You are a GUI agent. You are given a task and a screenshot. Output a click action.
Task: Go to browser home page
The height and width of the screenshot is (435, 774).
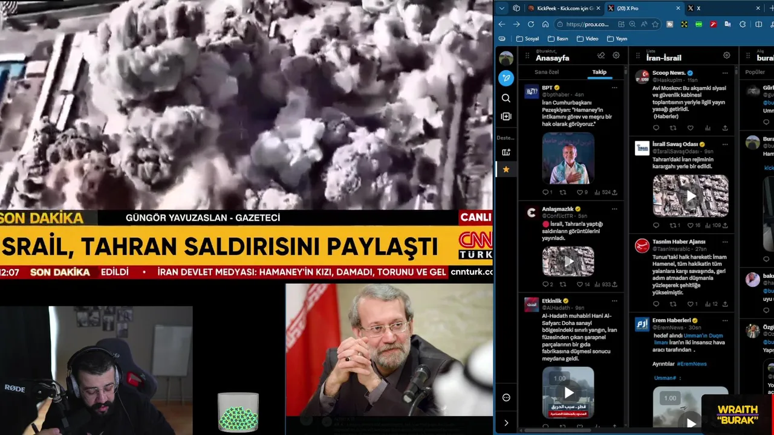[x=545, y=24]
